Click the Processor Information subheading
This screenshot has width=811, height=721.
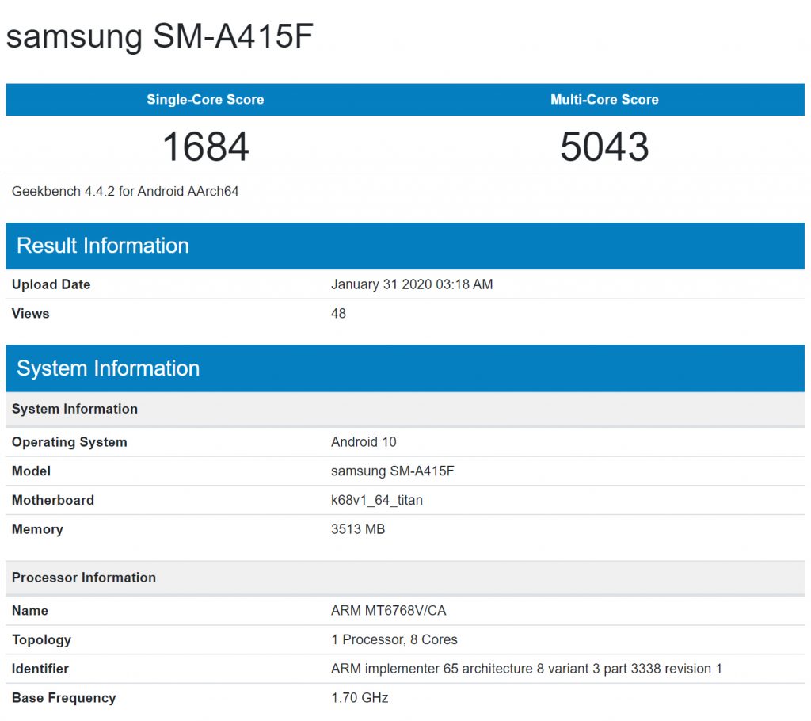(x=84, y=578)
